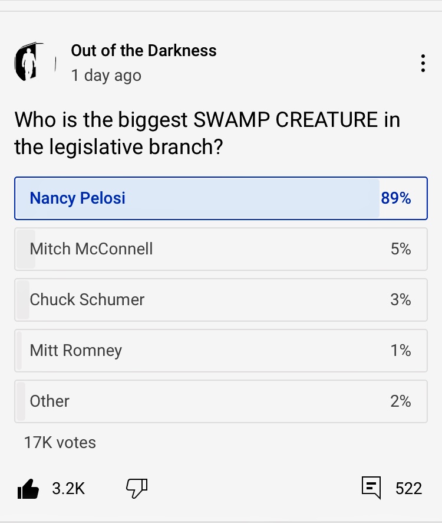Image resolution: width=442 pixels, height=523 pixels.
Task: Pick the Mitt Romney poll option
Action: (x=220, y=351)
